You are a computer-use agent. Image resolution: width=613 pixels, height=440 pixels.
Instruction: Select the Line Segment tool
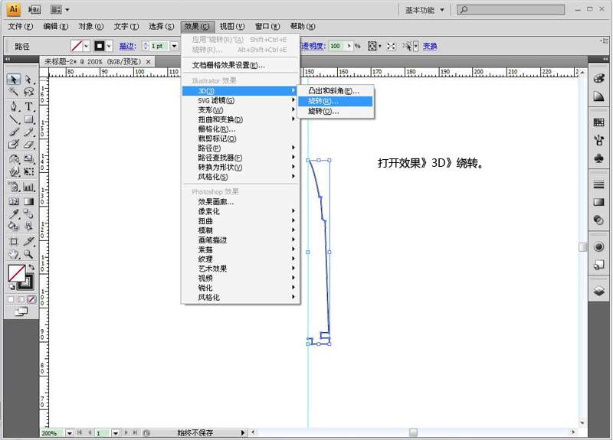(14, 119)
